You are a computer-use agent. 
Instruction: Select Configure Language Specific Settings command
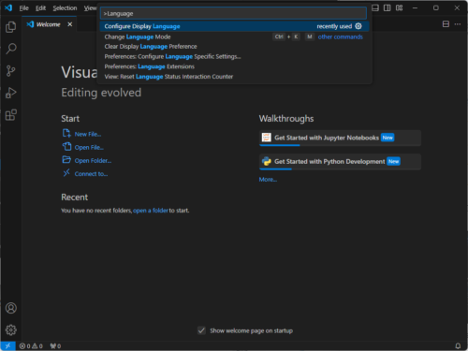[x=235, y=56]
